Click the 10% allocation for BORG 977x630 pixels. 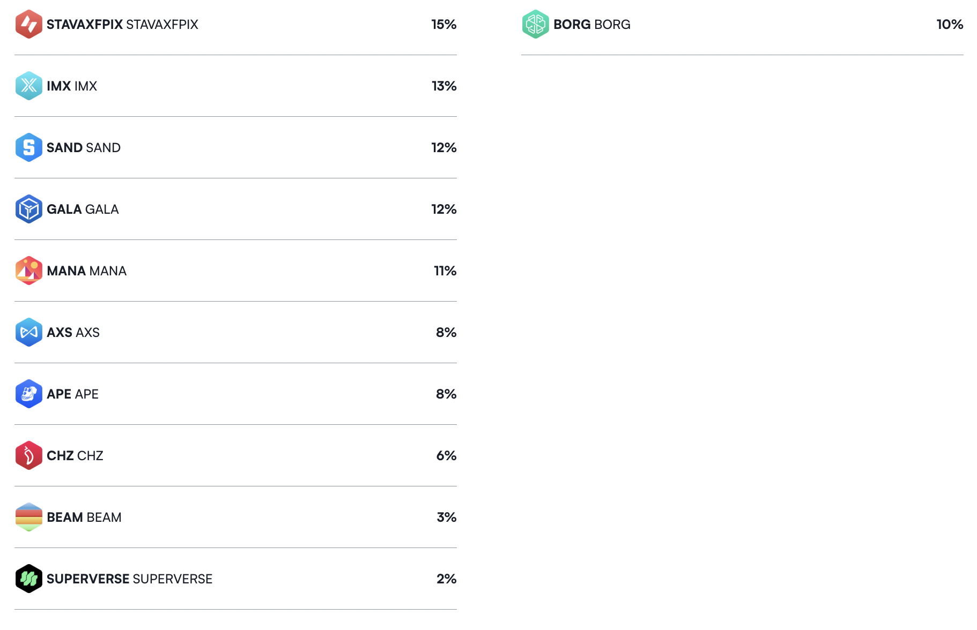(950, 25)
